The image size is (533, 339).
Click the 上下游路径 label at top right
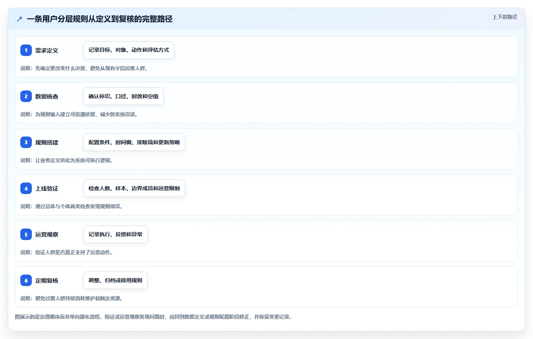click(x=505, y=17)
